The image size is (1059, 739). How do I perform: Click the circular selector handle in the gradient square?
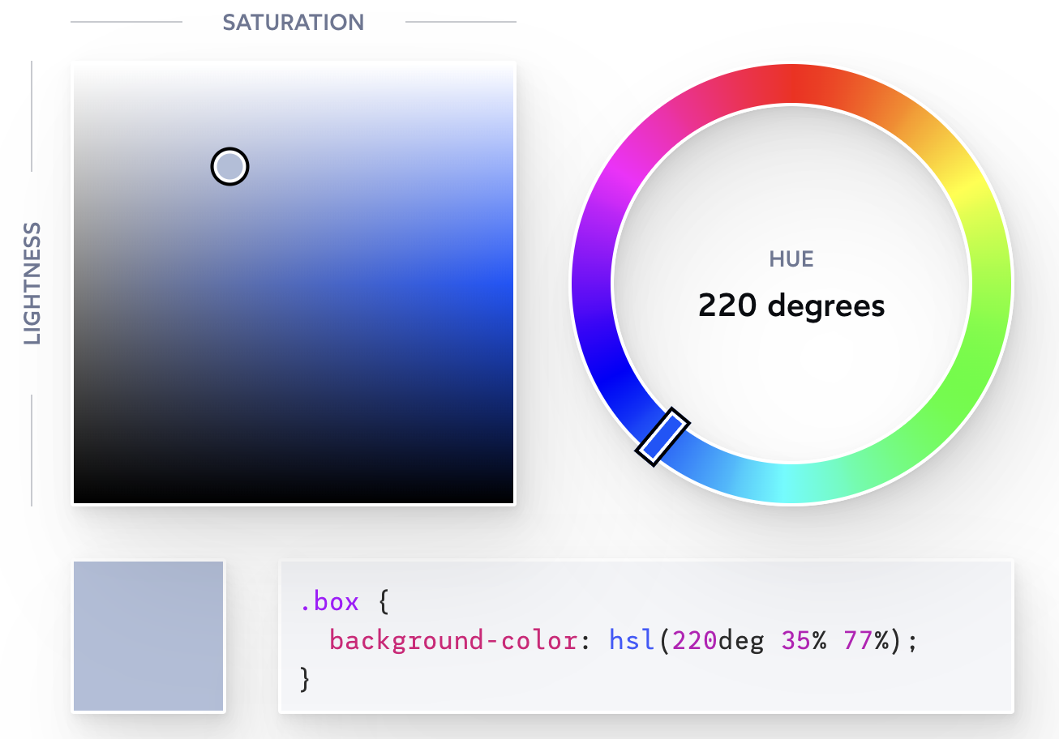(229, 165)
